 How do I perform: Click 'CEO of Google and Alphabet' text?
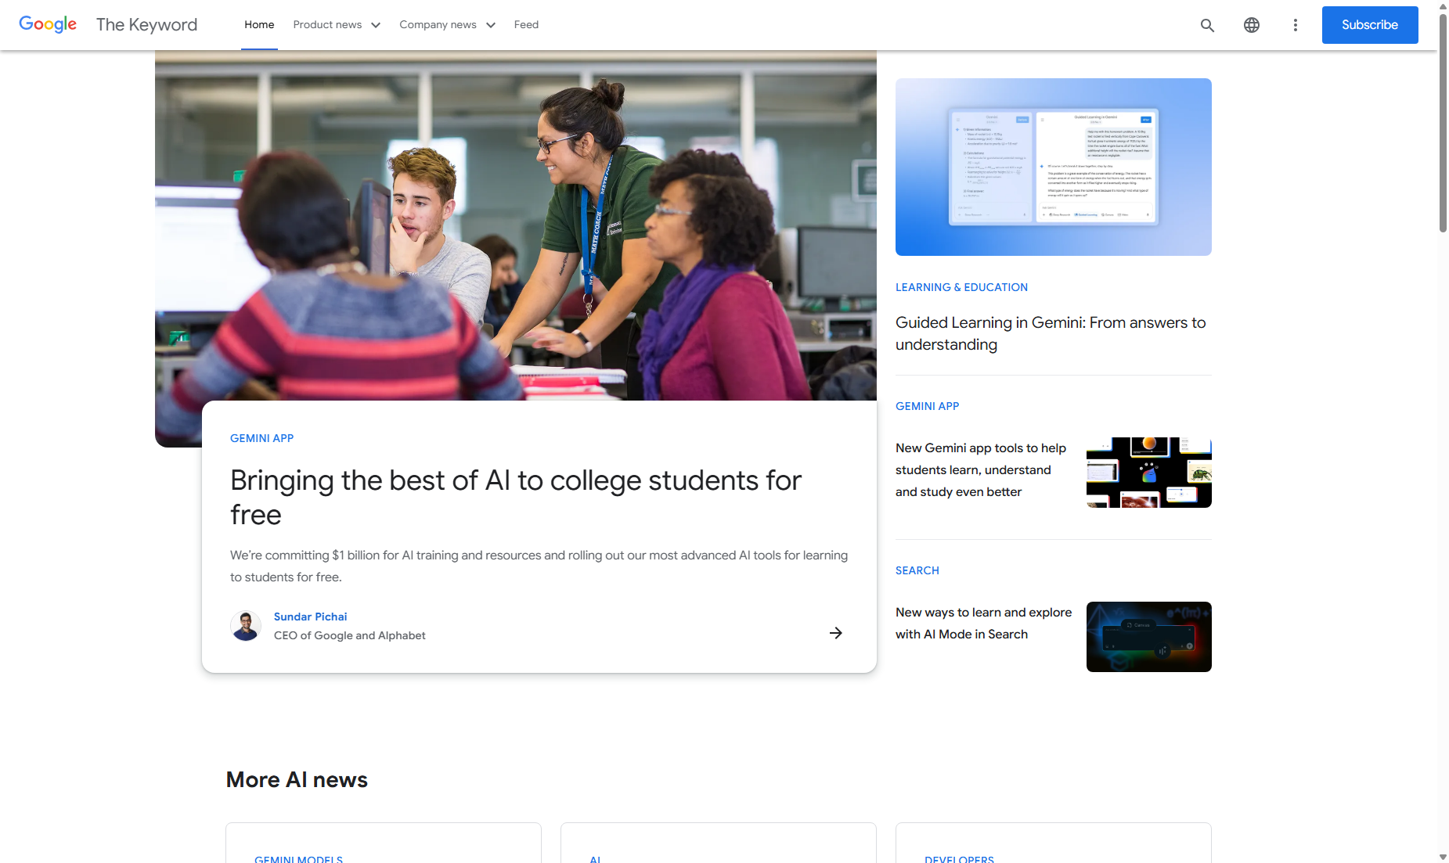(349, 635)
